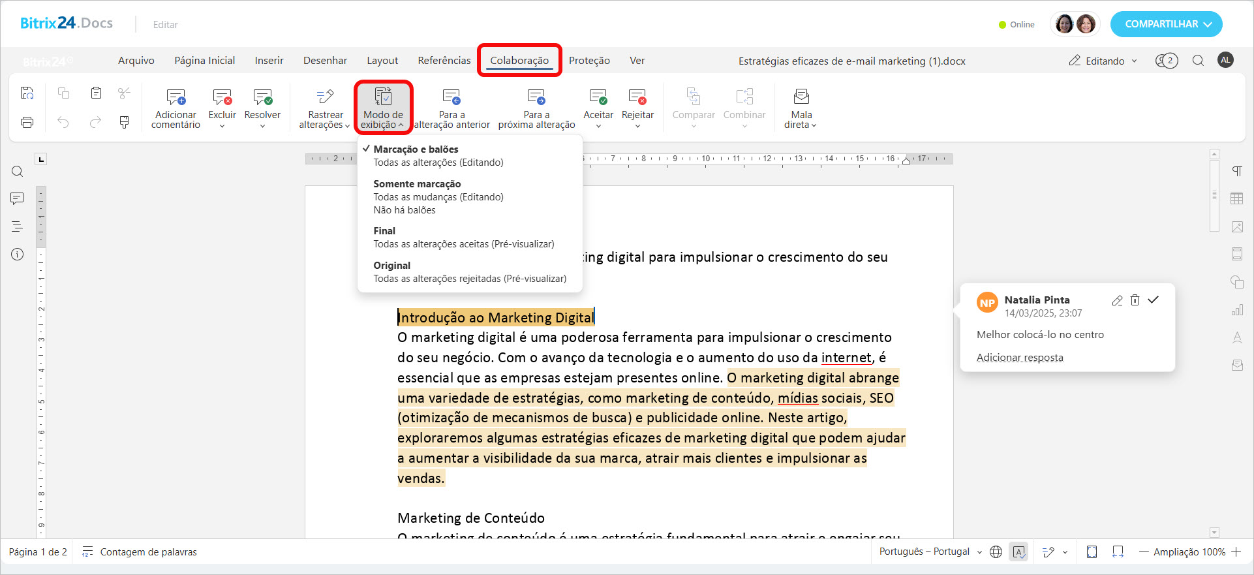Edit Natalia Pinta's comment with pencil icon
The image size is (1254, 575).
(x=1117, y=300)
